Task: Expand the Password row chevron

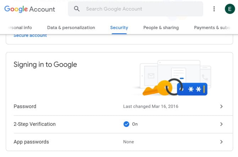Action: [221, 106]
